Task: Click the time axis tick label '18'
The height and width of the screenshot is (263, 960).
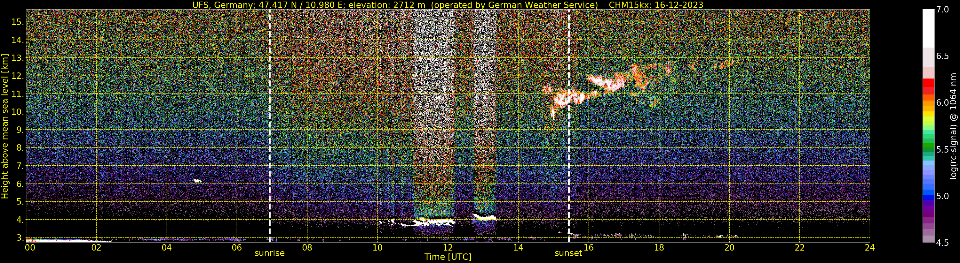Action: tap(659, 247)
